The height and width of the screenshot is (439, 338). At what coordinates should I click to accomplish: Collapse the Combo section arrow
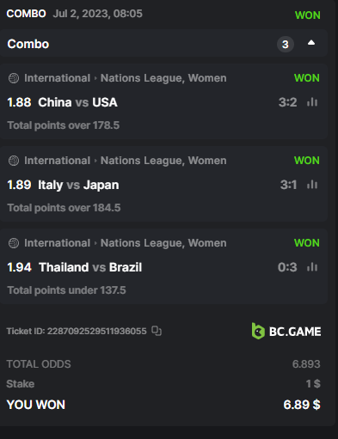[x=311, y=43]
